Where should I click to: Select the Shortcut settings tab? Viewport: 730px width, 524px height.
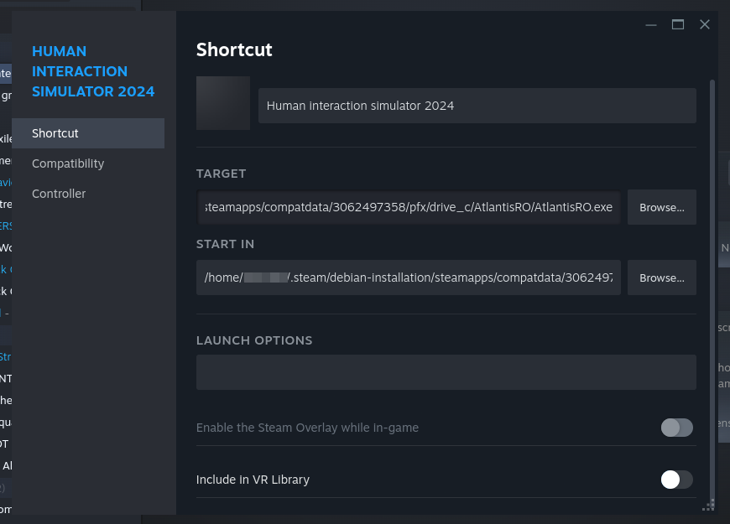coord(88,133)
